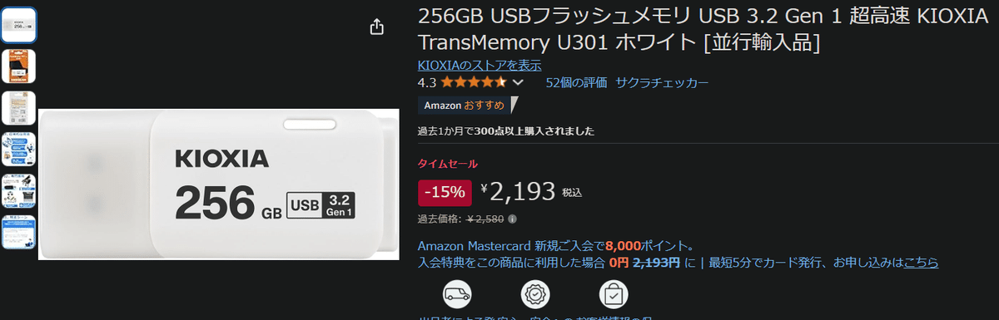
Task: Visit the KIOXIAのストアを表示 link
Action: point(480,65)
